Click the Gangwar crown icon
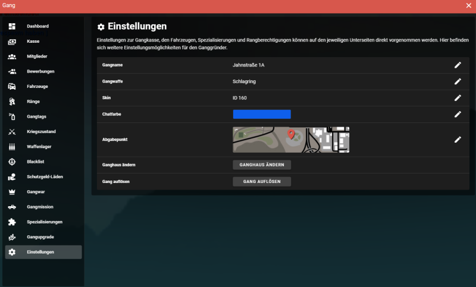The image size is (476, 287). click(12, 192)
